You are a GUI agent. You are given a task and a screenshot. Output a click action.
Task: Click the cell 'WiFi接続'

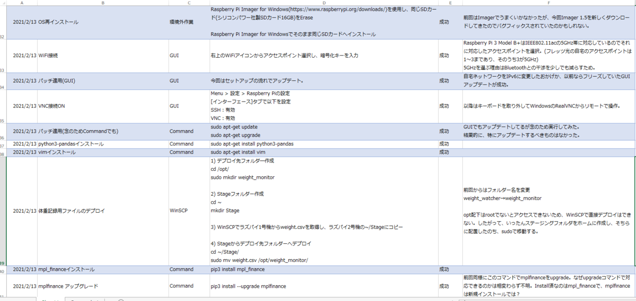(102, 56)
